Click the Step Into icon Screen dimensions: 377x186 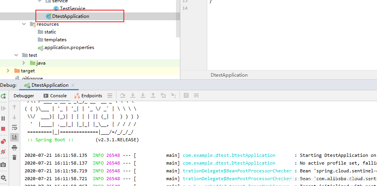pos(133,96)
